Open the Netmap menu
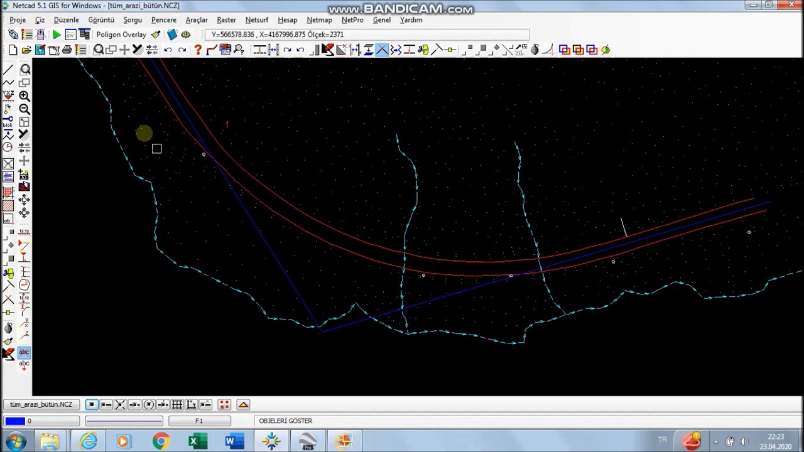804x452 pixels. coord(319,20)
